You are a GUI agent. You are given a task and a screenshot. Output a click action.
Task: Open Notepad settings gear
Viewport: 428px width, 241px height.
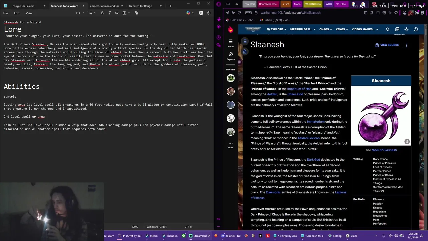coord(209,13)
